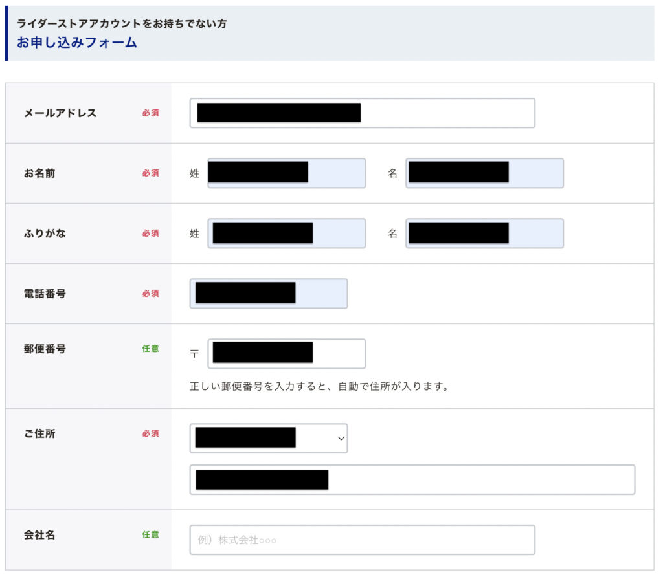Click the メールアドレス row label
This screenshot has width=663, height=579.
(60, 113)
